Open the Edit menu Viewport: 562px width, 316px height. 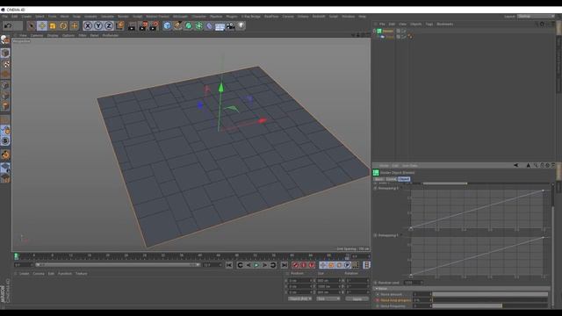click(x=14, y=17)
